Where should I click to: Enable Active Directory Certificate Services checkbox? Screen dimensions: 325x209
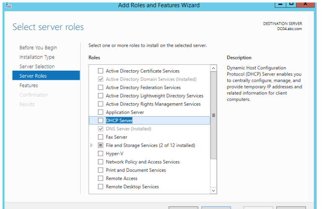click(100, 71)
